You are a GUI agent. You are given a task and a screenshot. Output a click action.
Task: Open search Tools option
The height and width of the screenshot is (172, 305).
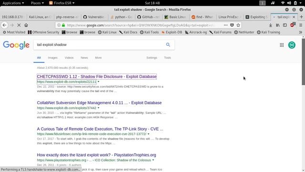pos(167,58)
